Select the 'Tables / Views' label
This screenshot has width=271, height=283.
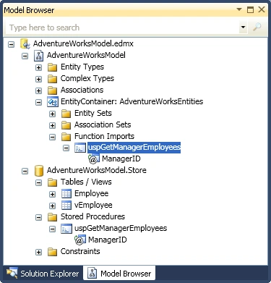[86, 182]
